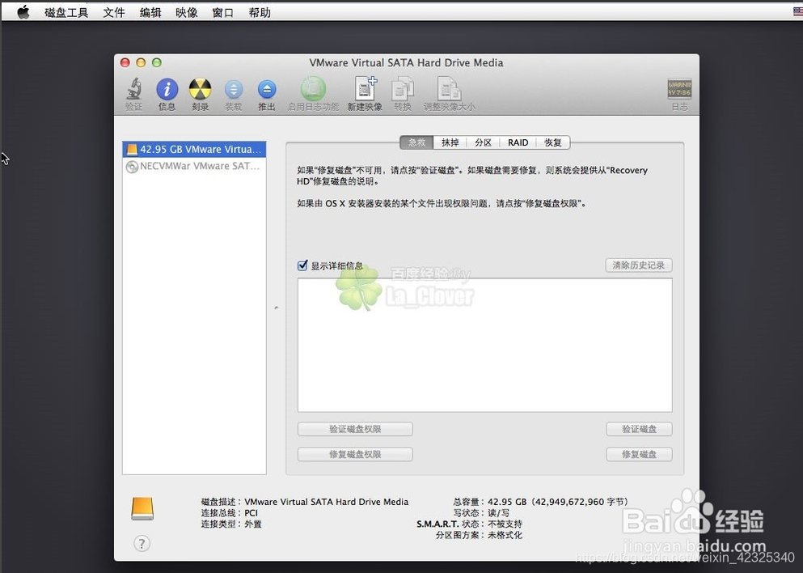Open the File (文件) menu
This screenshot has height=573, width=803.
pos(114,12)
